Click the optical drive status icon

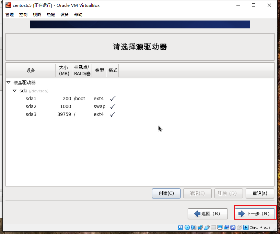tap(187, 227)
